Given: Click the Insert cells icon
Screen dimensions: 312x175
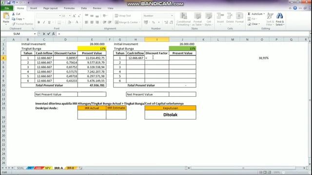Looking at the screenshot, I should pyautogui.click(x=220, y=16).
